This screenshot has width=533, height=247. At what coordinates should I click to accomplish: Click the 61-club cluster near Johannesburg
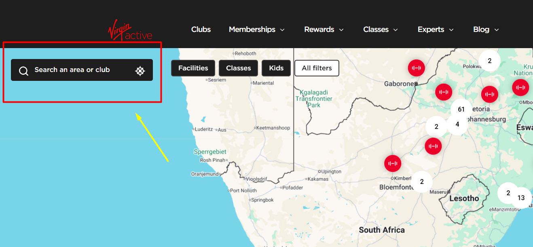[461, 109]
